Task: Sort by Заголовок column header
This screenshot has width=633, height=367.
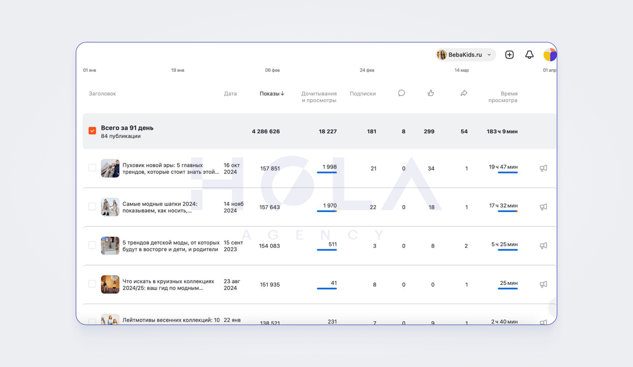Action: click(x=102, y=93)
